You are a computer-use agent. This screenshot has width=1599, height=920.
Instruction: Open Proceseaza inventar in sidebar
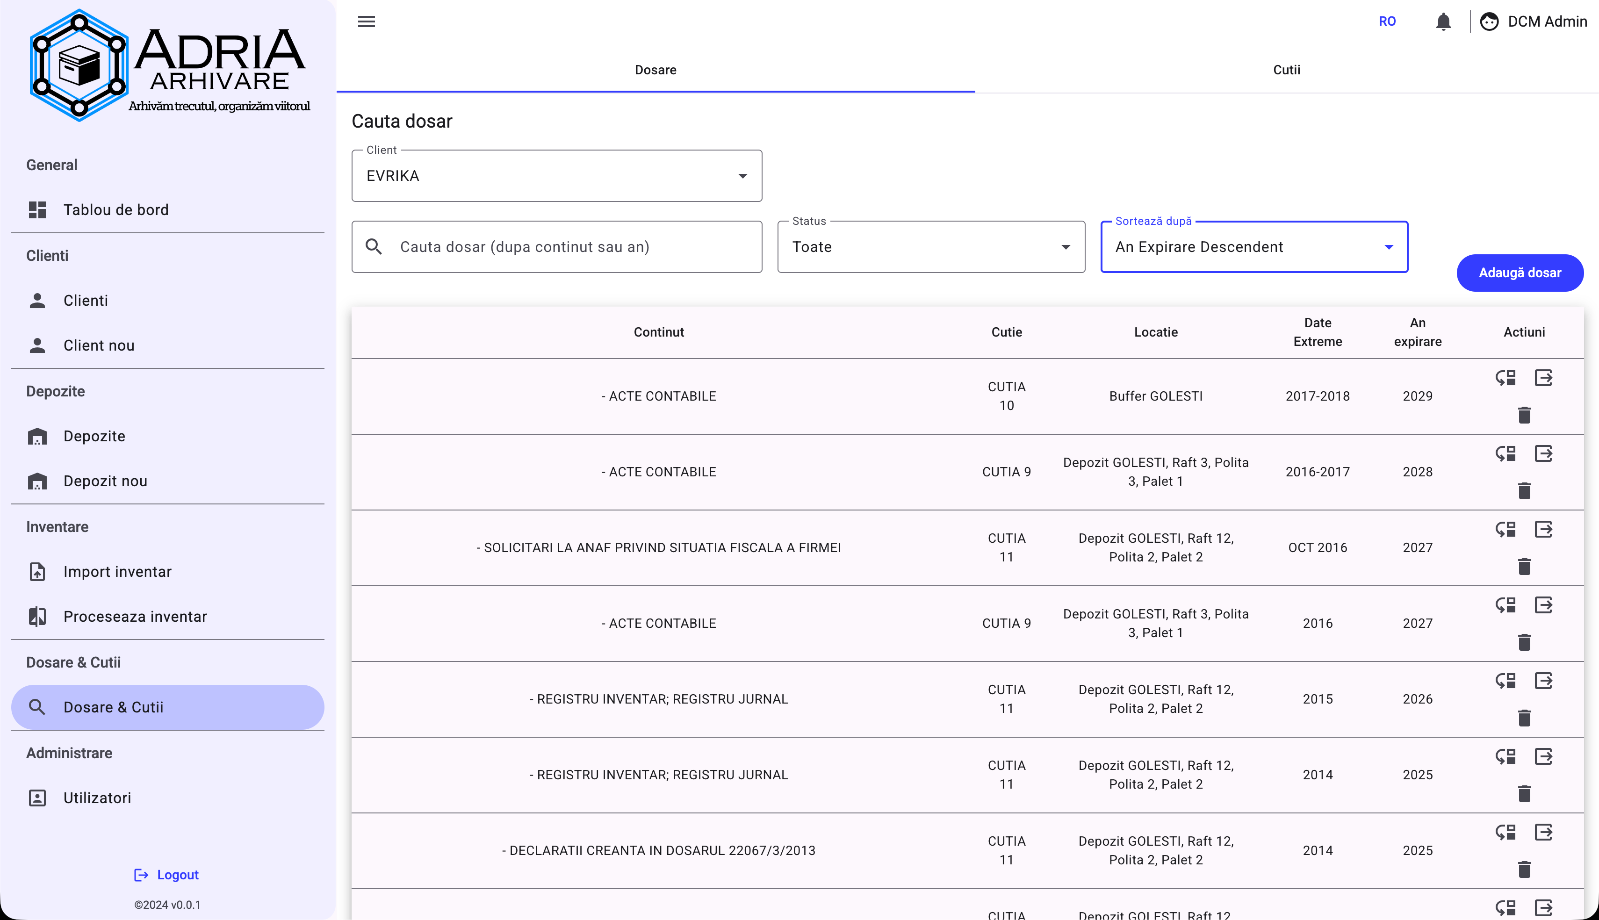pos(167,617)
